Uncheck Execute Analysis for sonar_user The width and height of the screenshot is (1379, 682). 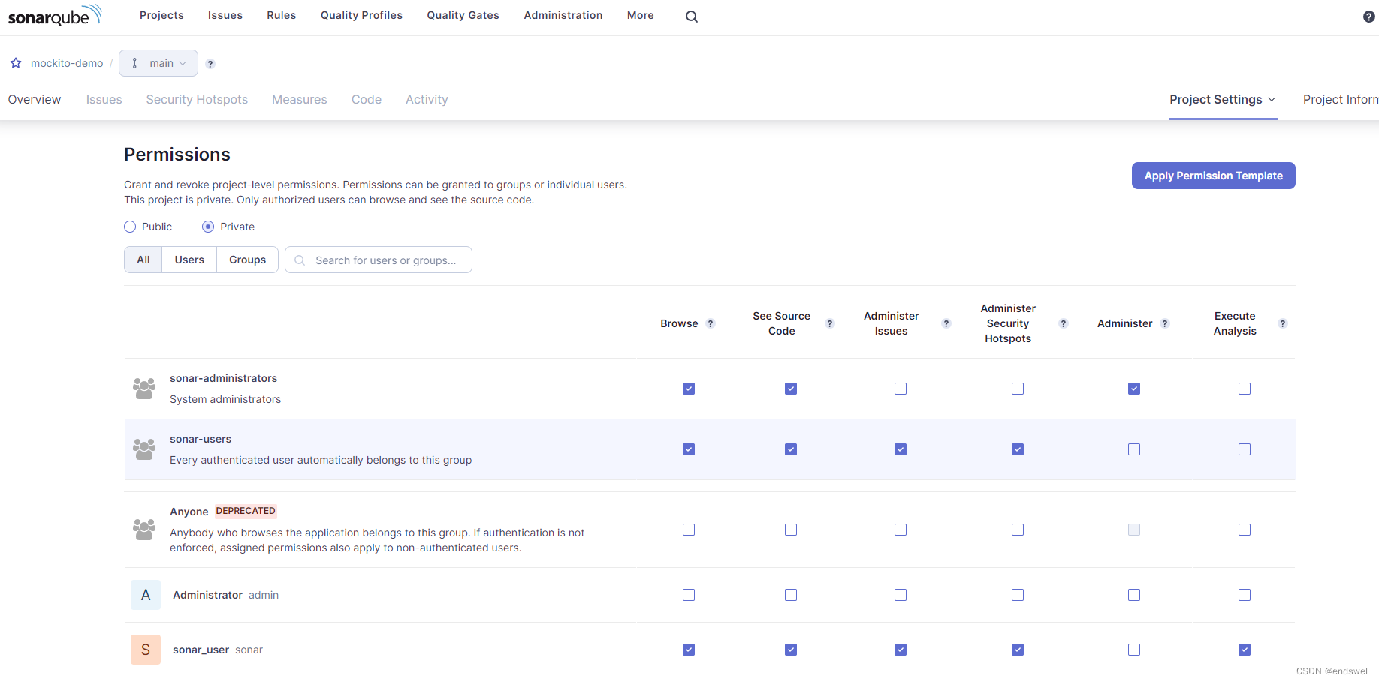(1245, 650)
